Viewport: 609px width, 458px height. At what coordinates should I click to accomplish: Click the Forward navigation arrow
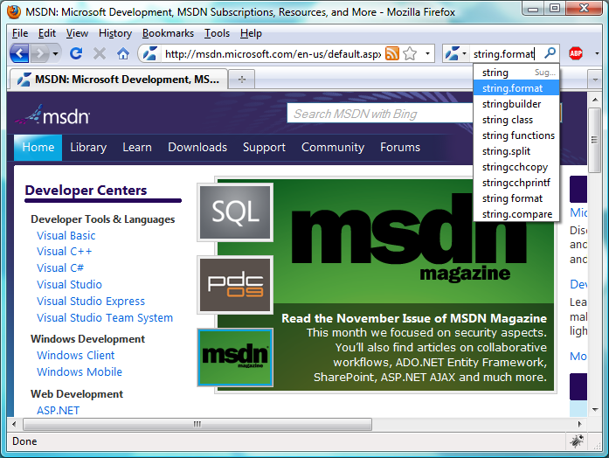[x=39, y=53]
